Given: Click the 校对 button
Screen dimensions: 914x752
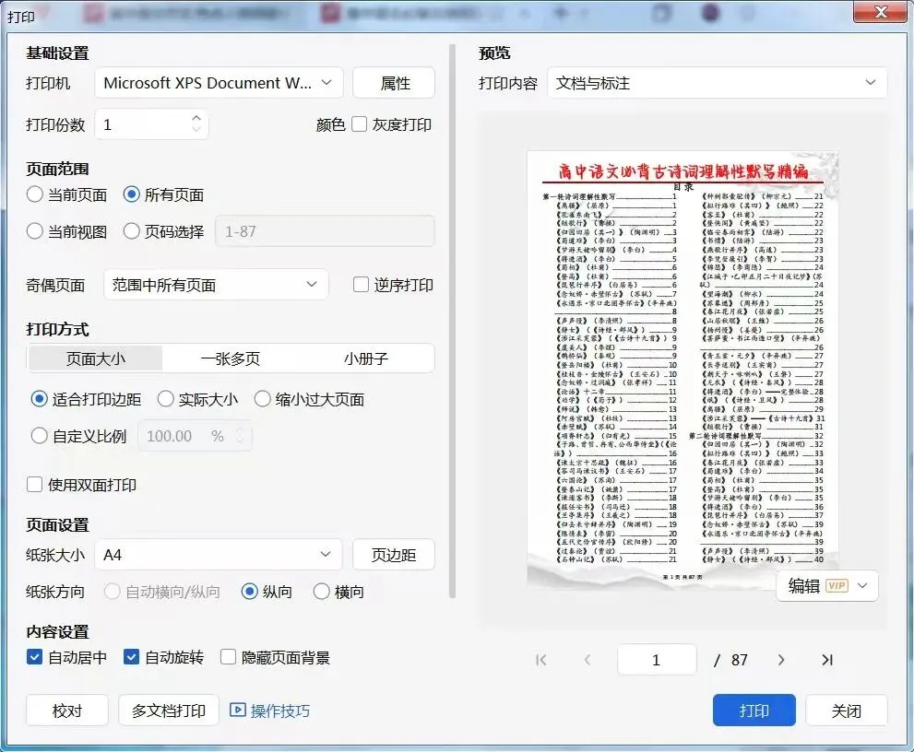Looking at the screenshot, I should point(67,710).
